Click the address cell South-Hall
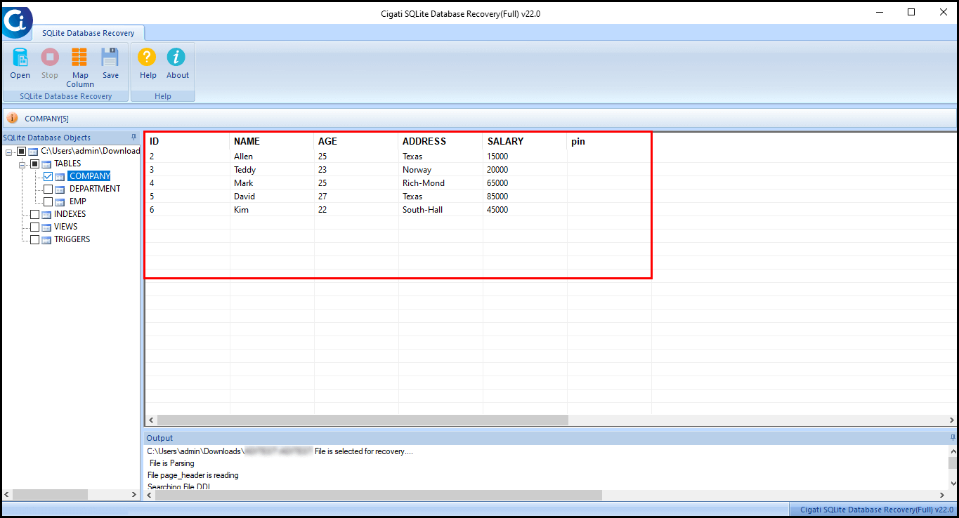959x518 pixels. 441,210
